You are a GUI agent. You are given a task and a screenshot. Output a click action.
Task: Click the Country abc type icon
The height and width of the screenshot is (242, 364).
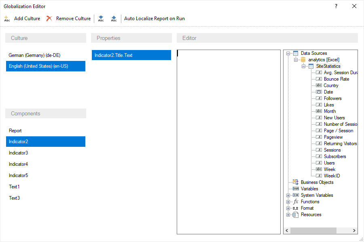tap(319, 86)
